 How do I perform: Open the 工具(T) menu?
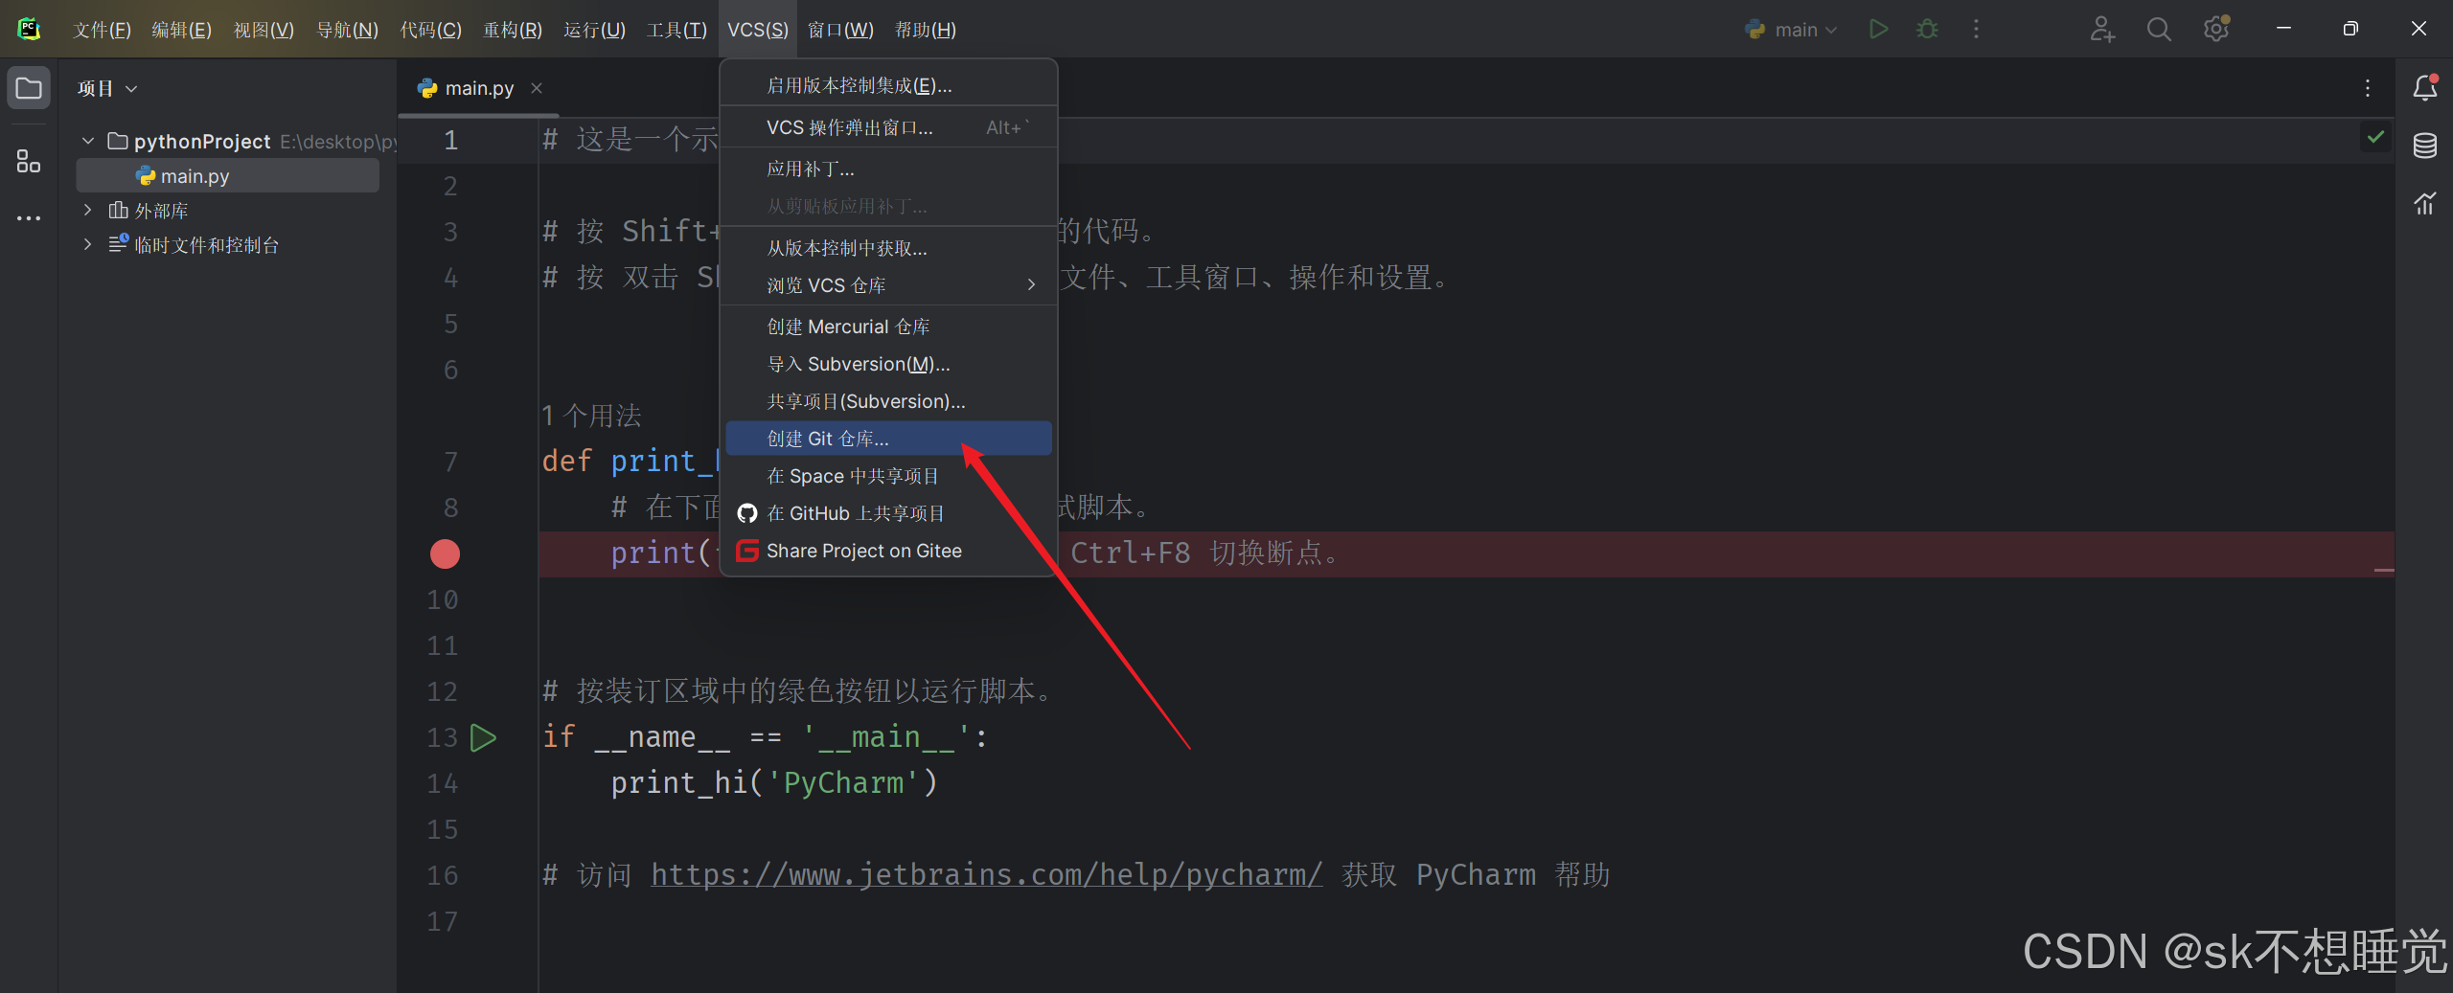[676, 30]
